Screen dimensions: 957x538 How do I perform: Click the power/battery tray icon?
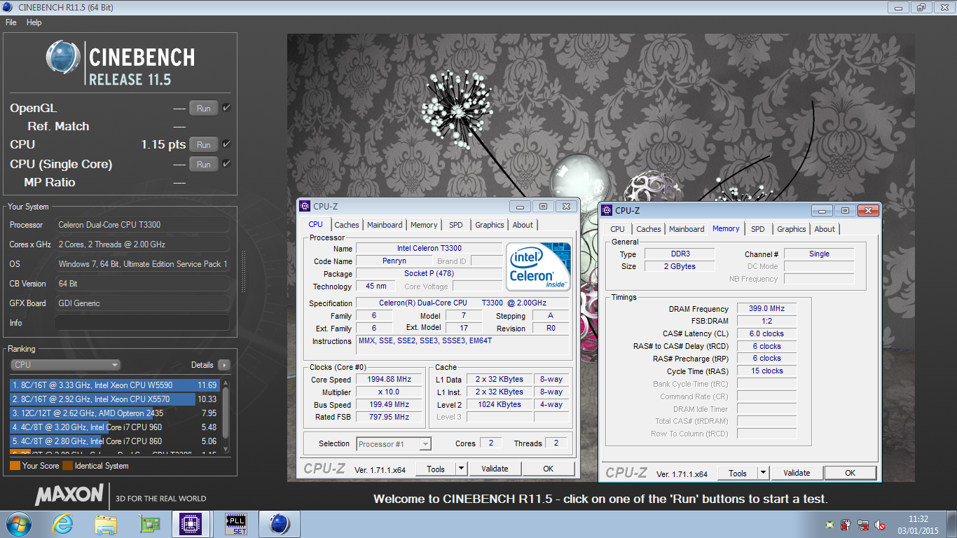846,525
